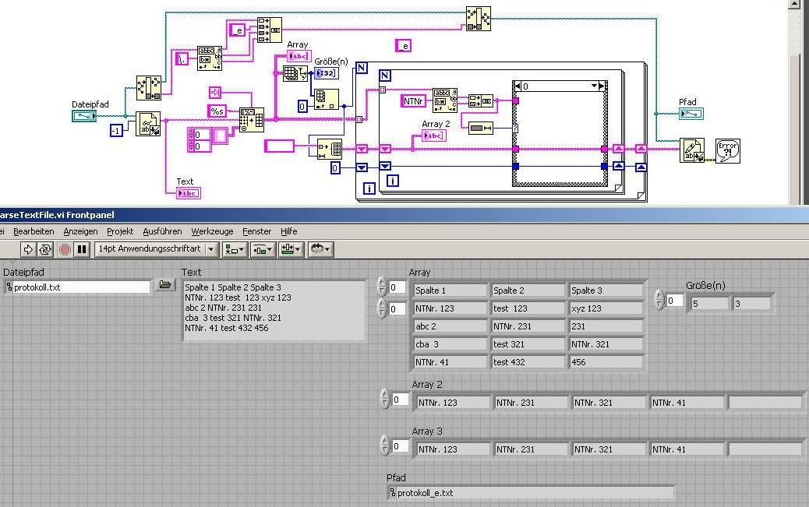Click the Größe(n) index stepper
Viewport: 809px width, 507px height.
(x=659, y=300)
